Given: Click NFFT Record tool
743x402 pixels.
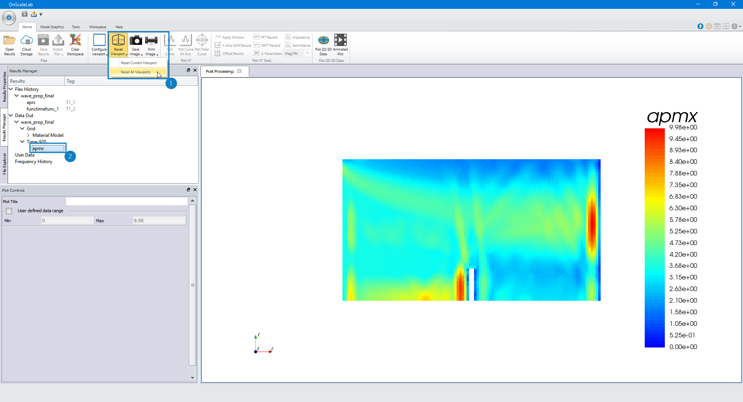Looking at the screenshot, I should pos(267,45).
